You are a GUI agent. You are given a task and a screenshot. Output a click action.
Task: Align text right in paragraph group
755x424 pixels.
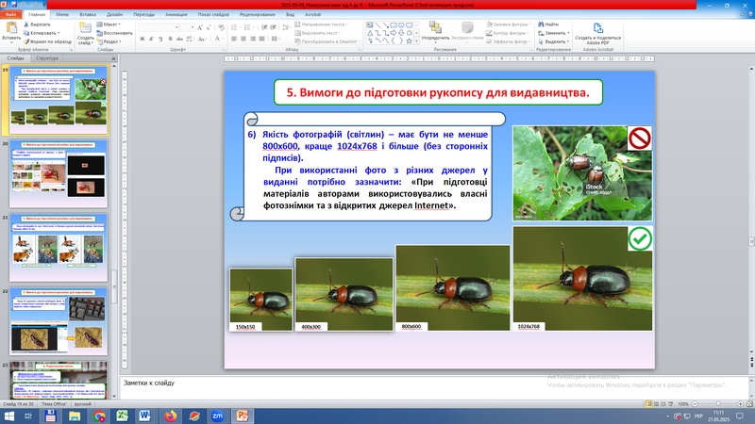(253, 39)
